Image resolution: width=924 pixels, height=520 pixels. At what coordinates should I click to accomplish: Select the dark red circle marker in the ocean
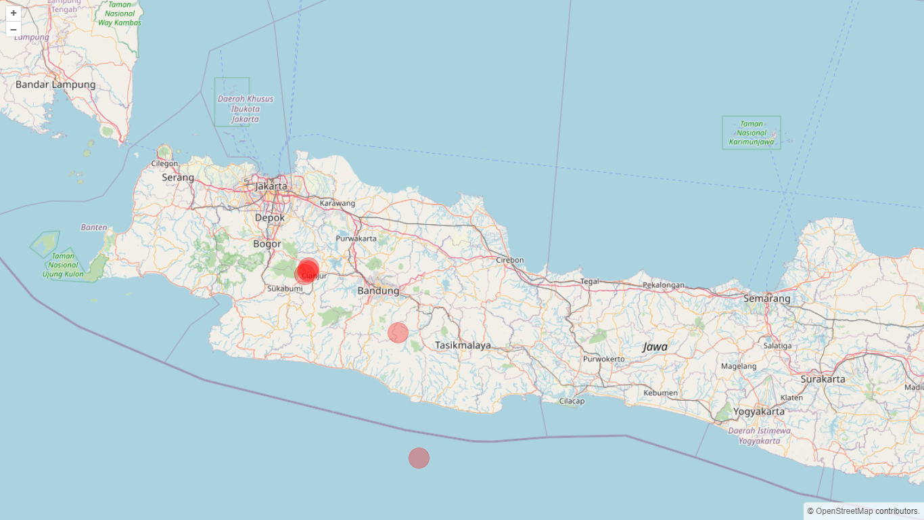pyautogui.click(x=419, y=458)
